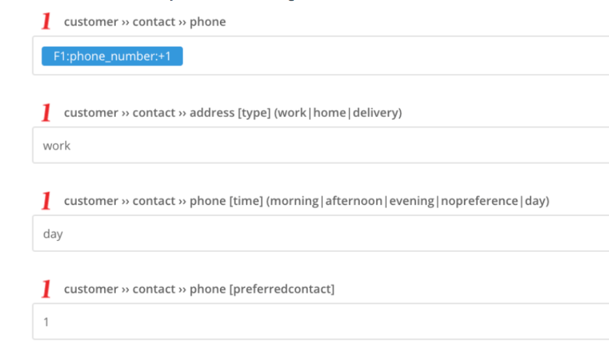
Task: Click "customer" in the phone [time] label
Action: click(91, 201)
